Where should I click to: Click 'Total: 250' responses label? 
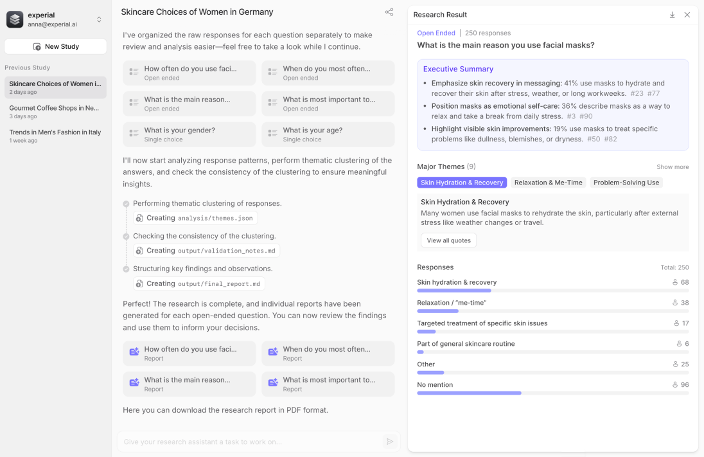pyautogui.click(x=674, y=267)
